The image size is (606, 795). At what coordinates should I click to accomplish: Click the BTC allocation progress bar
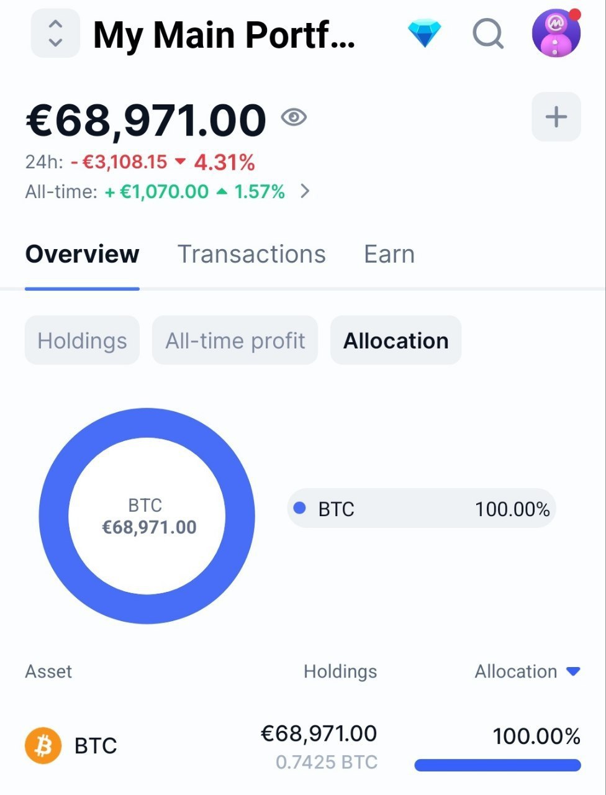tap(497, 765)
